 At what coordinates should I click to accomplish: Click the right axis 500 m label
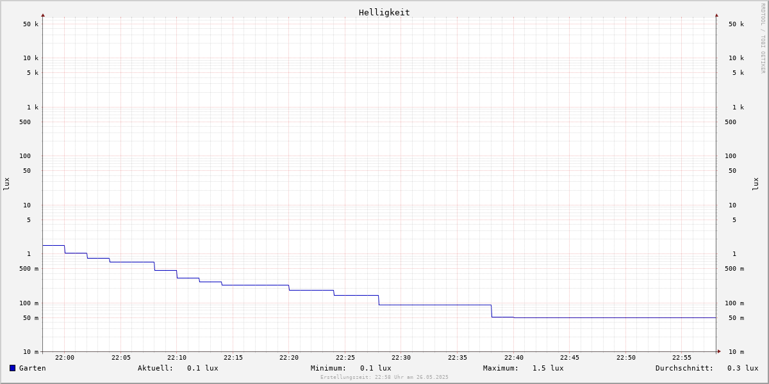[734, 269]
